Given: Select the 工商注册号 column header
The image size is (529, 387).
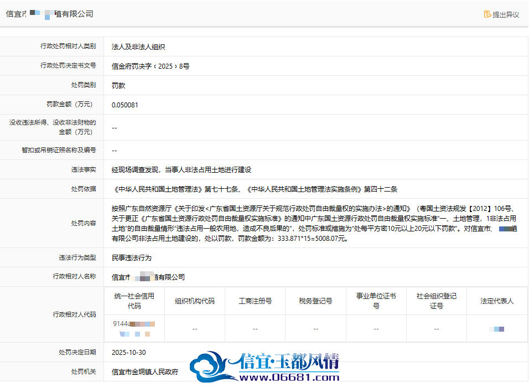Looking at the screenshot, I should (x=255, y=301).
